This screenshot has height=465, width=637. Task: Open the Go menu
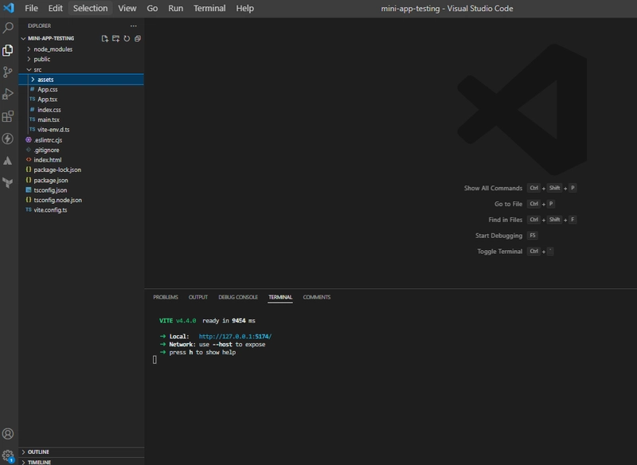coord(152,8)
